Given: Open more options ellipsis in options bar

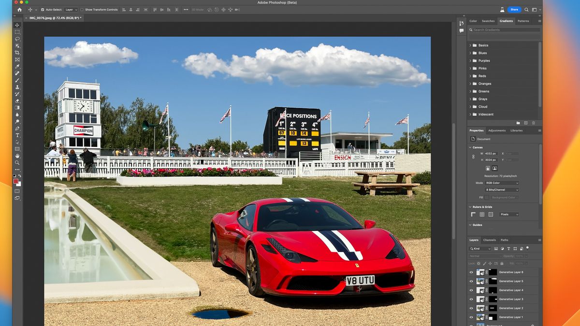Looking at the screenshot, I should (186, 10).
